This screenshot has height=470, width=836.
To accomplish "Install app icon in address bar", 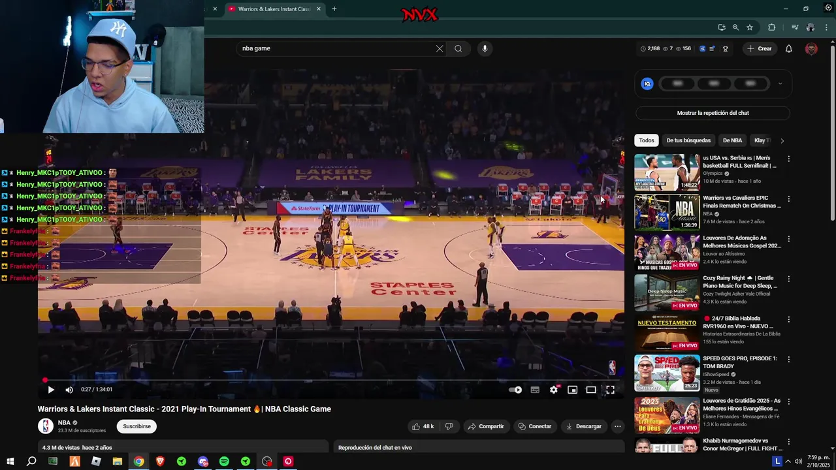I will (x=721, y=27).
